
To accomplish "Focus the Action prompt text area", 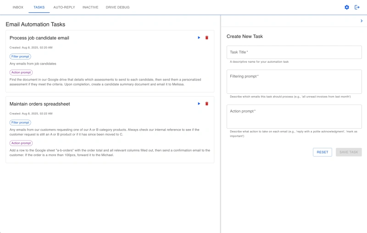I will tap(294, 116).
